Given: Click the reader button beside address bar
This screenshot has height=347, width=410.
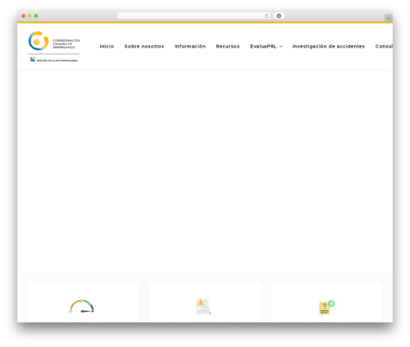Looking at the screenshot, I should point(279,16).
